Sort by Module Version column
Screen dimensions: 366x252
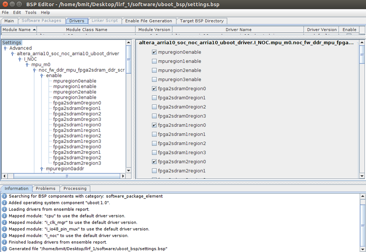point(154,30)
